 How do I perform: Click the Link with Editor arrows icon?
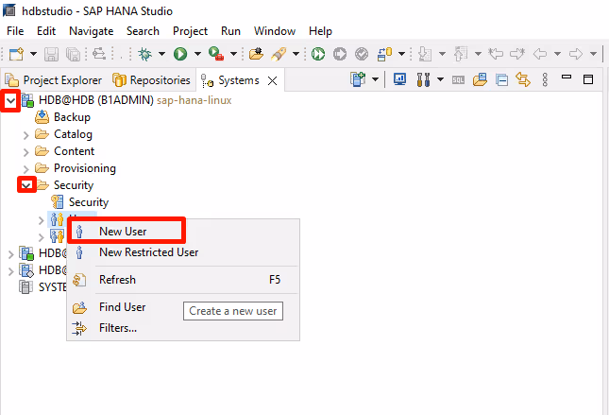tap(521, 80)
